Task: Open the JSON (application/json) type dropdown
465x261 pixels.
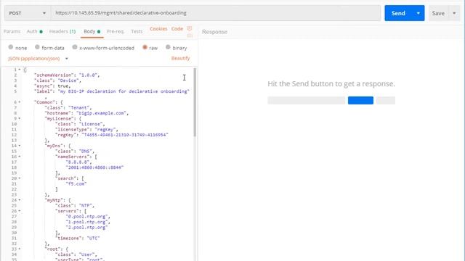Action: pyautogui.click(x=38, y=59)
